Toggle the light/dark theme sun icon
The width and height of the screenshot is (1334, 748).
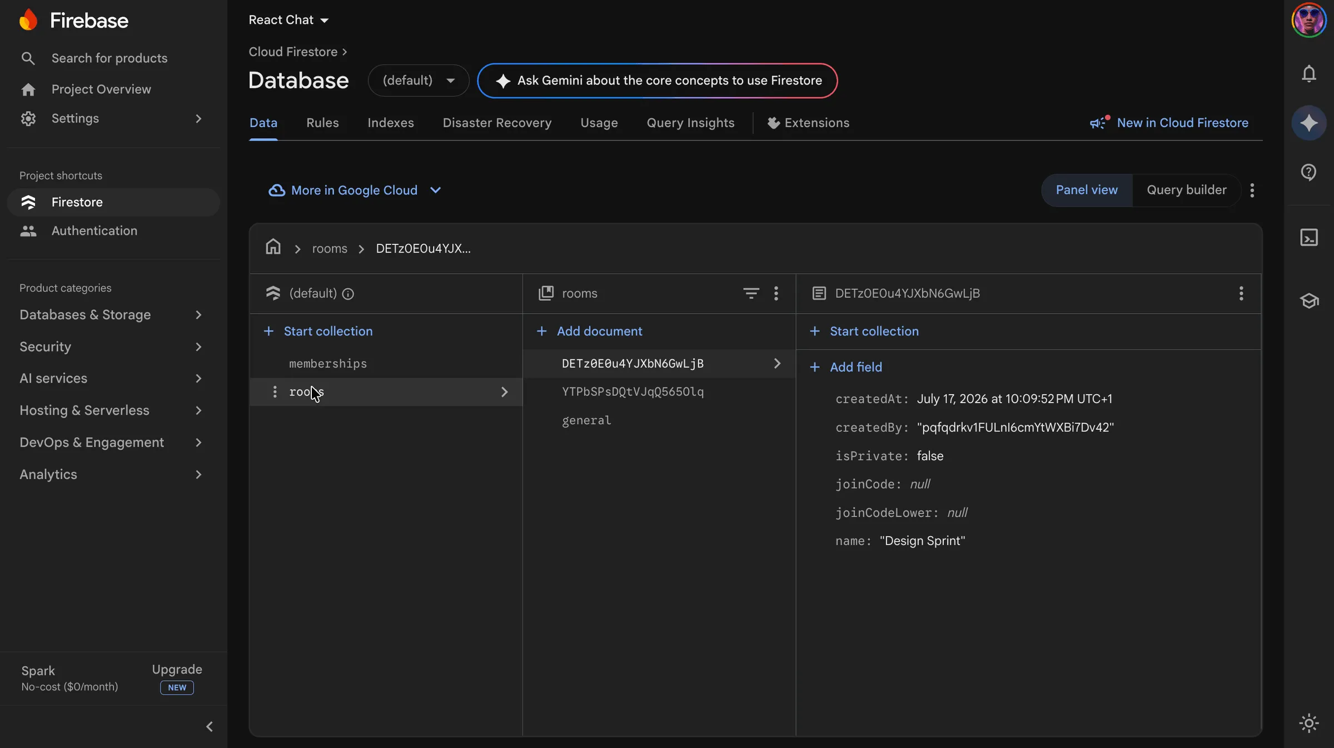pyautogui.click(x=1309, y=723)
